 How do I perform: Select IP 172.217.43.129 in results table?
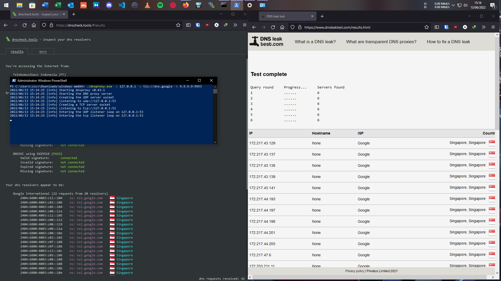click(262, 143)
